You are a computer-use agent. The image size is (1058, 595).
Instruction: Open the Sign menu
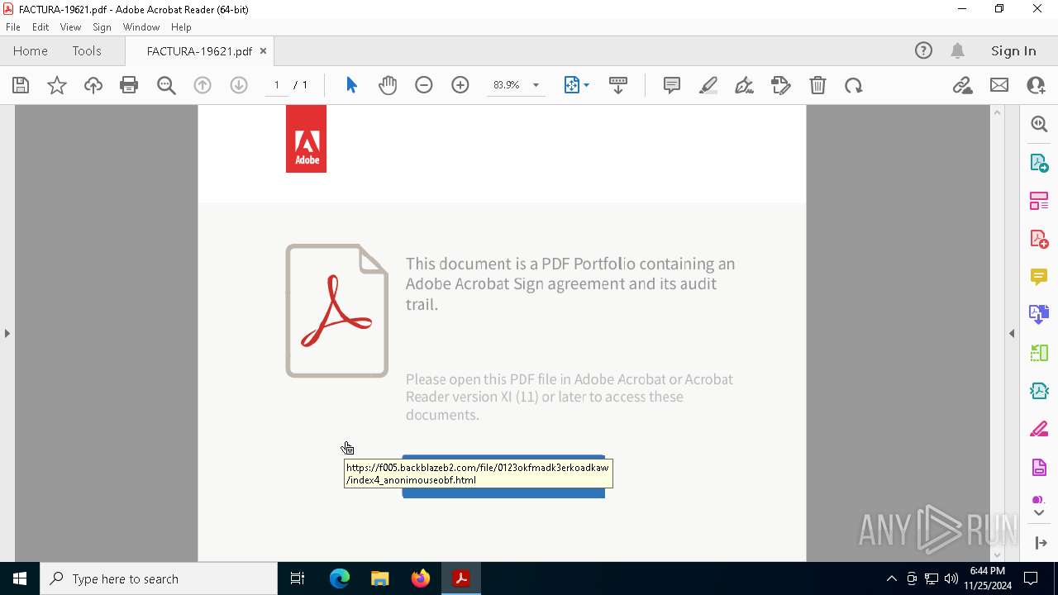point(102,27)
